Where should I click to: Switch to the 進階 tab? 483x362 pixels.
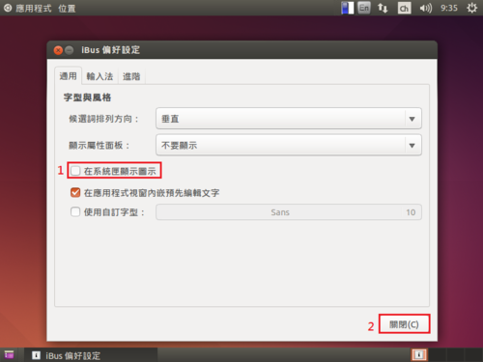click(x=131, y=76)
